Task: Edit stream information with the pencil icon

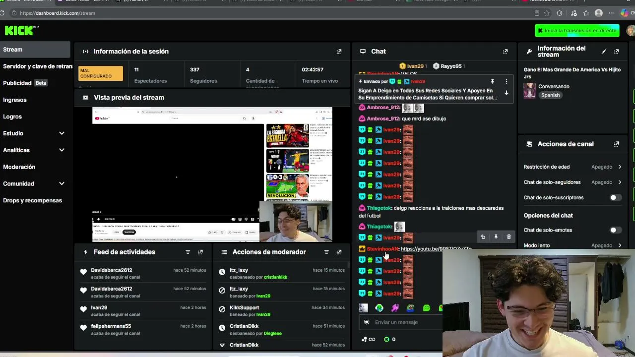Action: click(x=604, y=52)
